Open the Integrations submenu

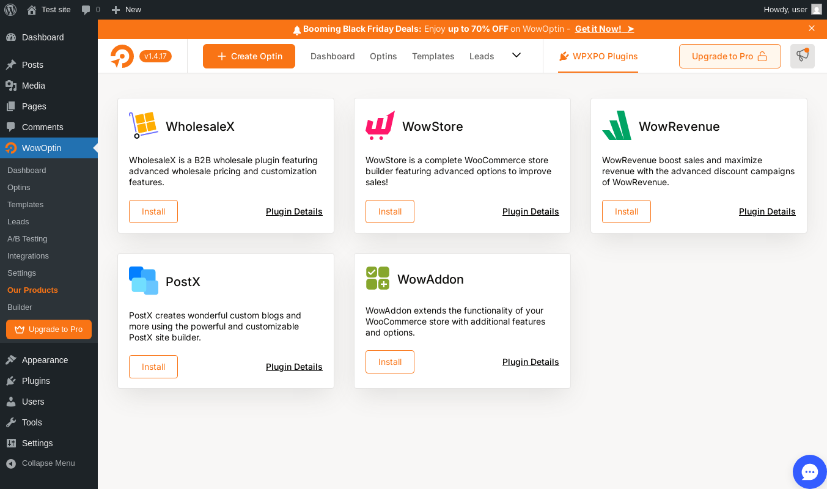49,256
